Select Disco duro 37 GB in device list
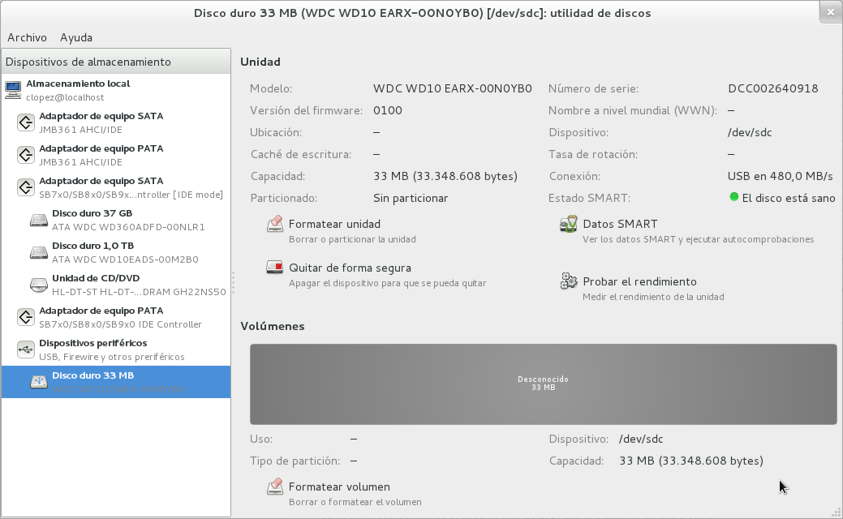Image resolution: width=843 pixels, height=519 pixels. coord(116,220)
